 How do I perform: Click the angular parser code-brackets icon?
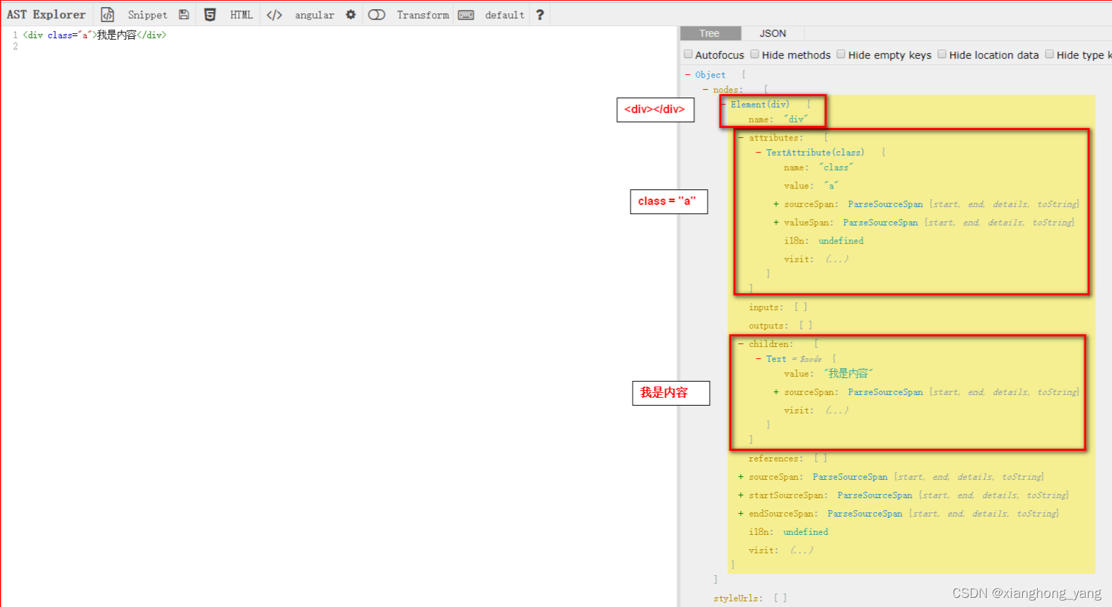[x=274, y=15]
